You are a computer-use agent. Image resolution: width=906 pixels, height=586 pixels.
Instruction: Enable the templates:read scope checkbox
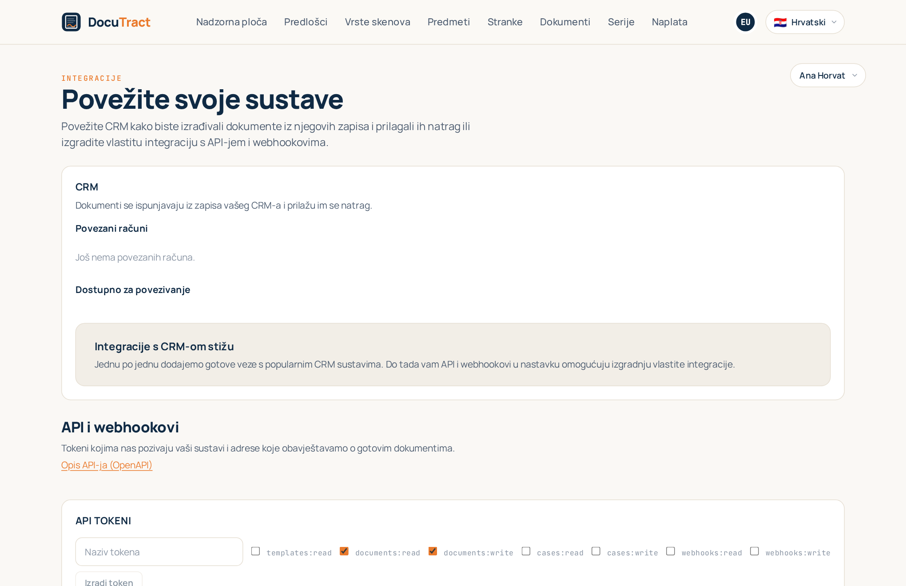(255, 551)
